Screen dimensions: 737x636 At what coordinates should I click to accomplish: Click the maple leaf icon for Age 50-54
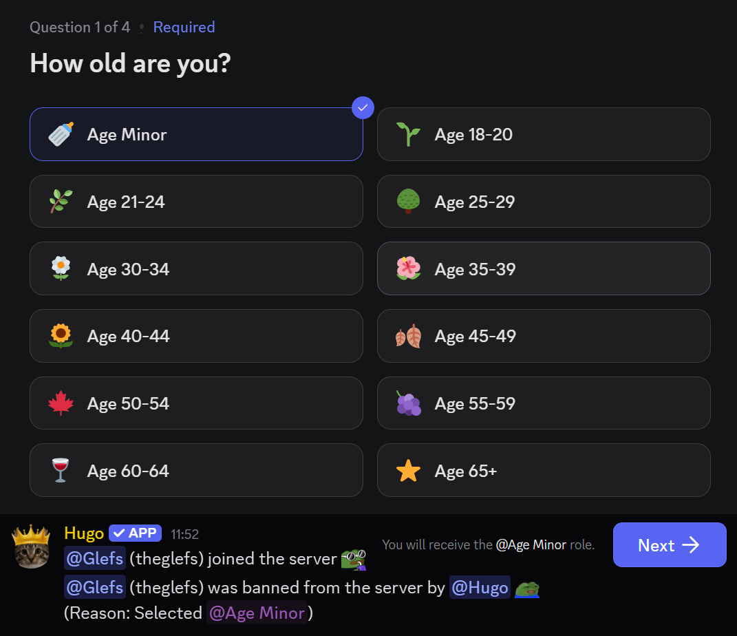[x=61, y=403]
